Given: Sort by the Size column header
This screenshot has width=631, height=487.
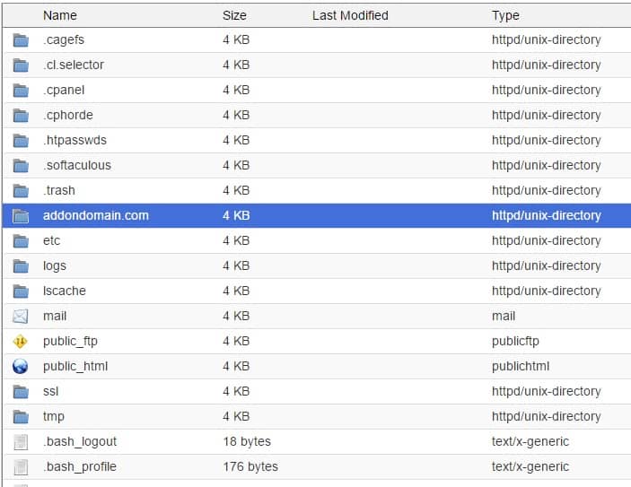Looking at the screenshot, I should tap(234, 15).
